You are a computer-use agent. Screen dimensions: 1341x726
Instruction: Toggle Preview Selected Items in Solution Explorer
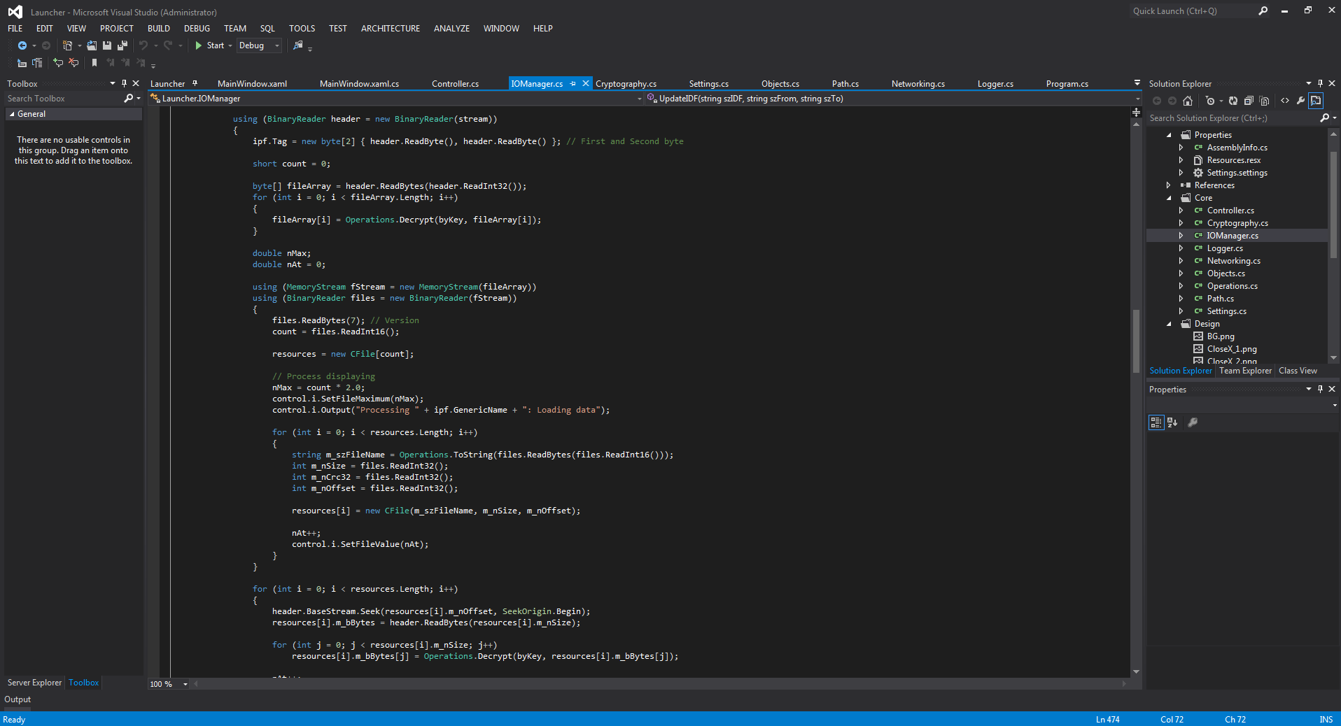pyautogui.click(x=1316, y=101)
